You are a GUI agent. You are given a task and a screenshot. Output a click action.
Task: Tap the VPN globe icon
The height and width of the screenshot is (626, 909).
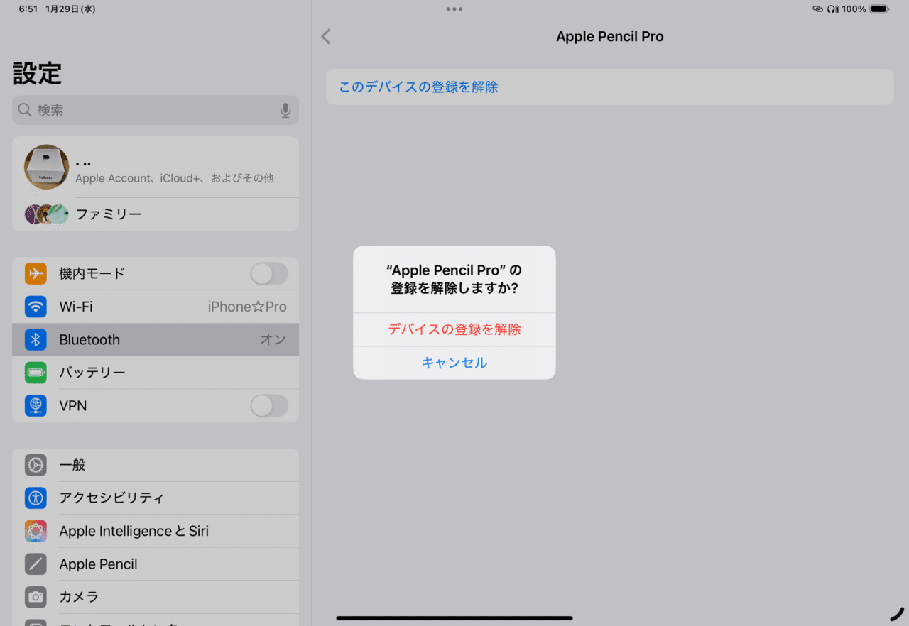click(x=36, y=406)
